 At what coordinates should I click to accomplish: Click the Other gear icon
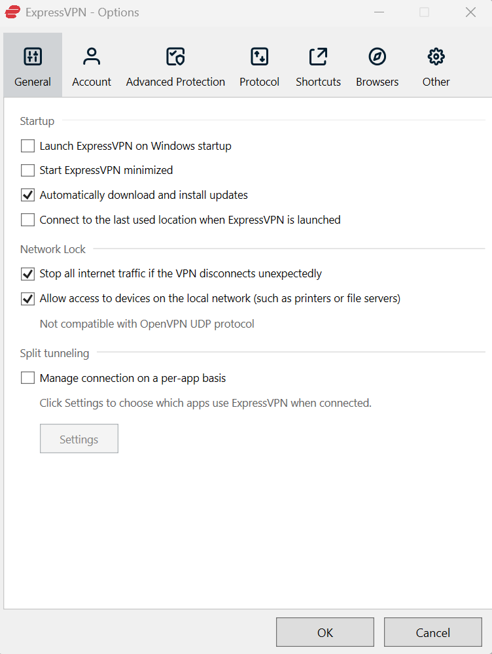pyautogui.click(x=436, y=57)
